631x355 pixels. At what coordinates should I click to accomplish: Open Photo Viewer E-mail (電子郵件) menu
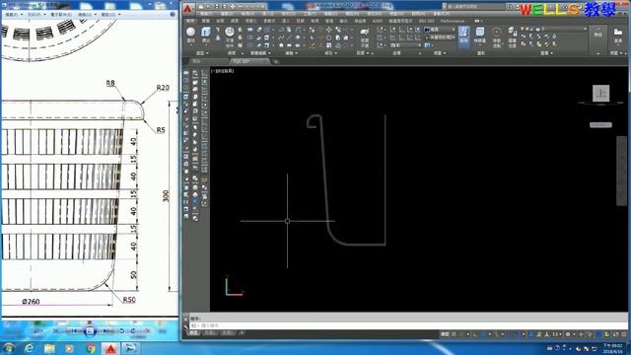point(62,15)
